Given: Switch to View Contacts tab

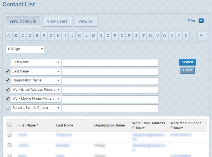Looking at the screenshot, I should pyautogui.click(x=23, y=21).
